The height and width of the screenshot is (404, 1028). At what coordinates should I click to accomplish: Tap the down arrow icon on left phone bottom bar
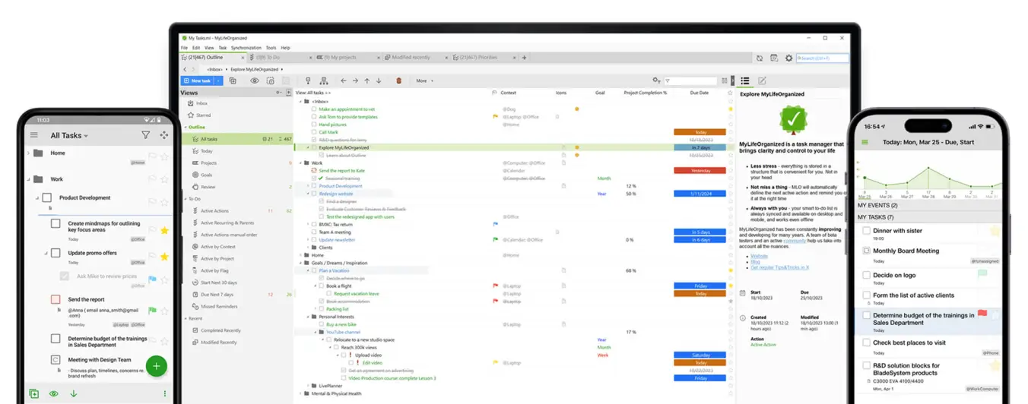click(x=74, y=393)
